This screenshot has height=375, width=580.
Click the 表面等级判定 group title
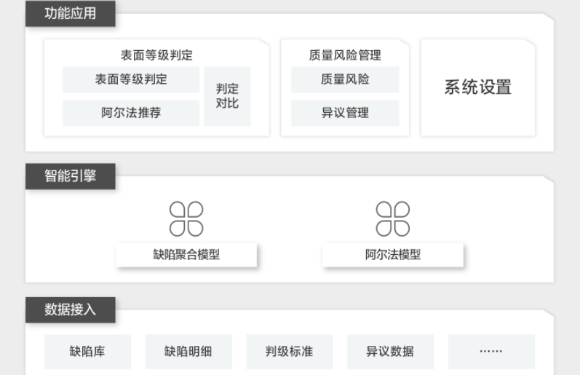click(156, 55)
